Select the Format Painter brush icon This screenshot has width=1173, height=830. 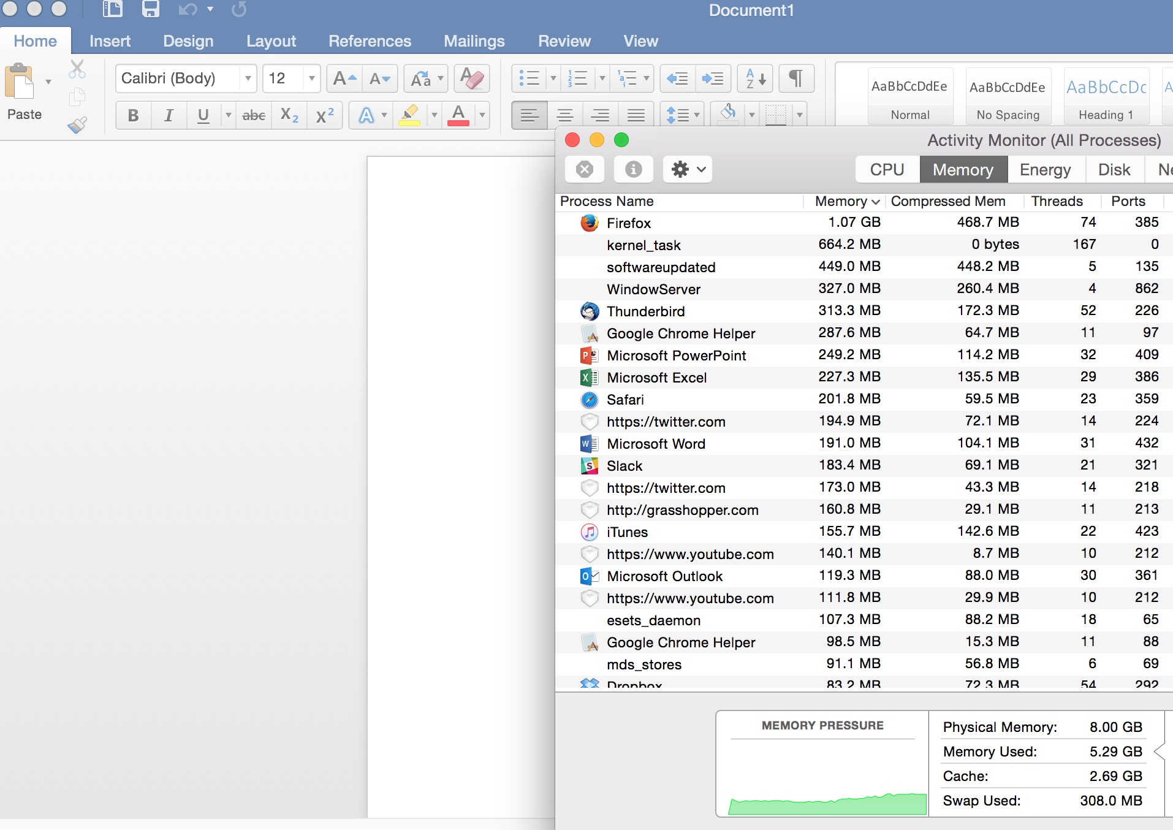77,124
